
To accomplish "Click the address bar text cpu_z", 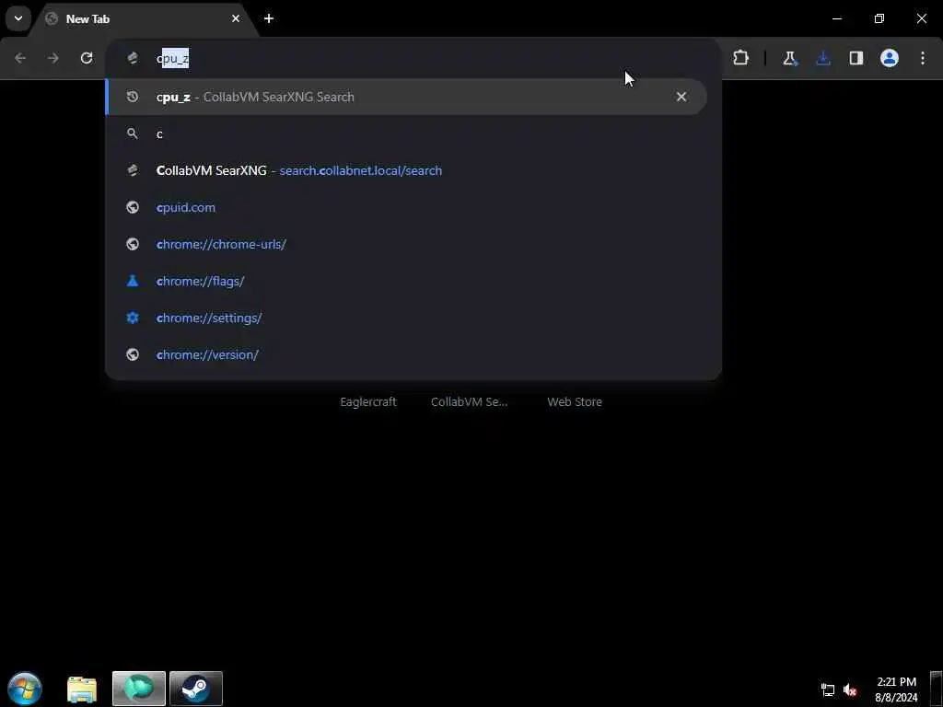I will pyautogui.click(x=173, y=58).
